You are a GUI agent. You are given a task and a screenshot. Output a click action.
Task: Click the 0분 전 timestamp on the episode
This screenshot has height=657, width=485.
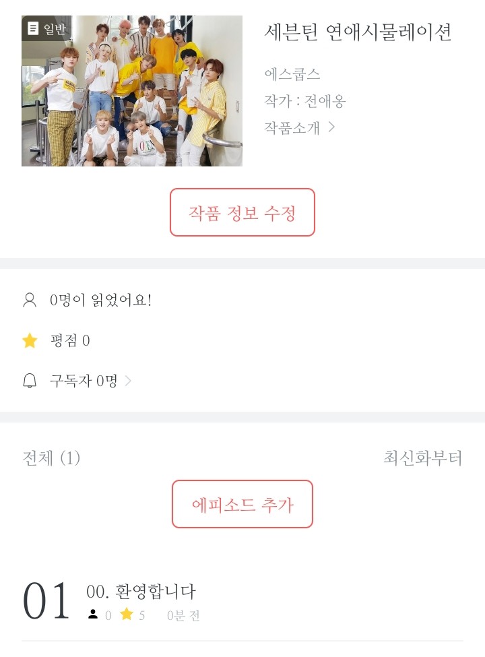[x=183, y=615]
